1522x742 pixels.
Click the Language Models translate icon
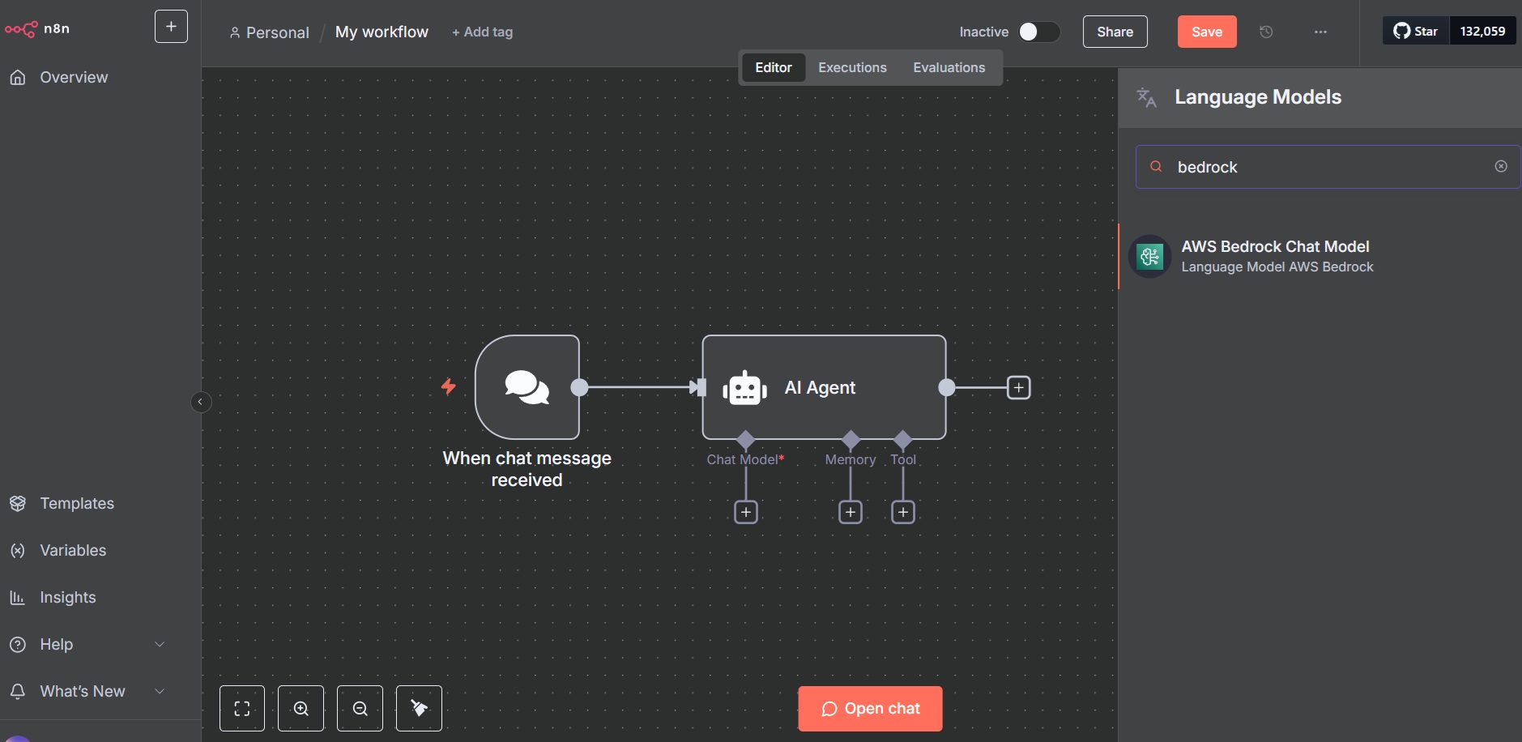(x=1146, y=97)
